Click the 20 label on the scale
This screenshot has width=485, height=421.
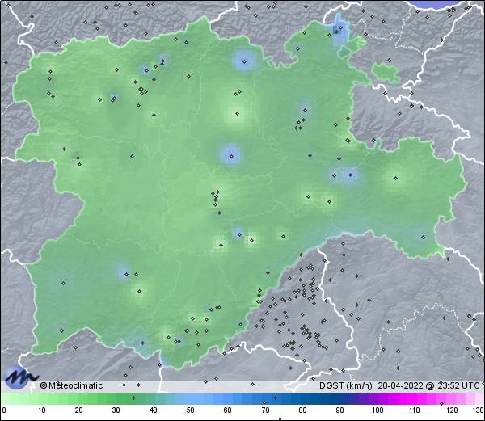tap(79, 410)
